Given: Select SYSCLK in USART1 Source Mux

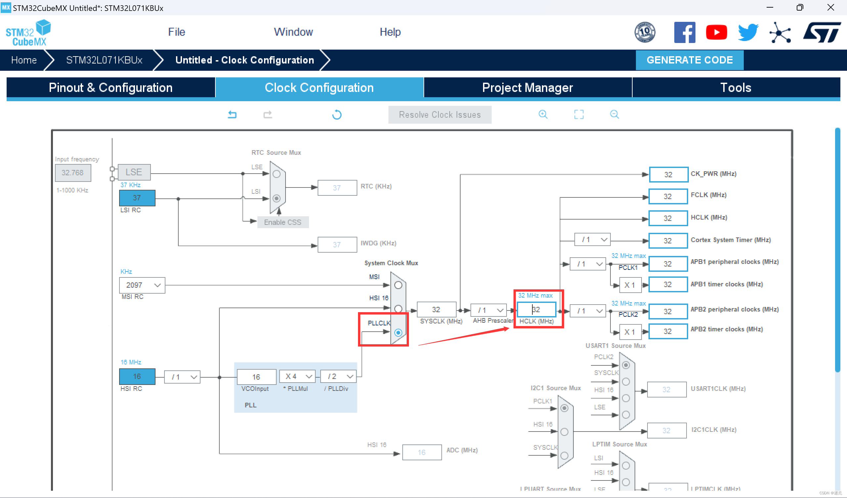Looking at the screenshot, I should coord(626,382).
